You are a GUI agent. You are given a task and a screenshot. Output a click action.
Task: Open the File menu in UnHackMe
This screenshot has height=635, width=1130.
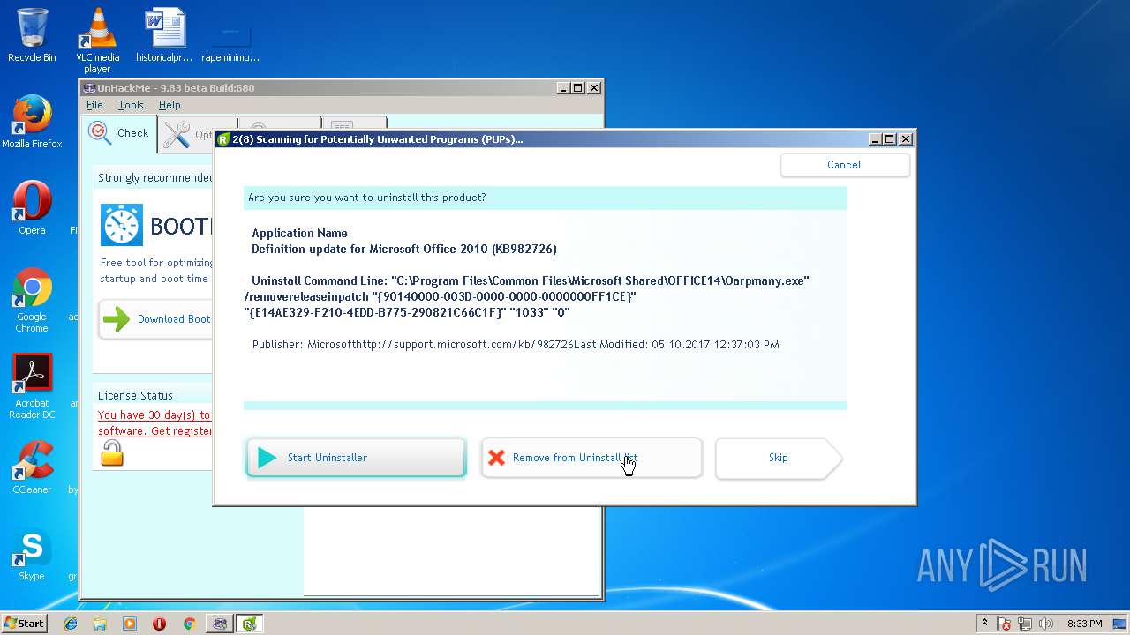tap(94, 105)
